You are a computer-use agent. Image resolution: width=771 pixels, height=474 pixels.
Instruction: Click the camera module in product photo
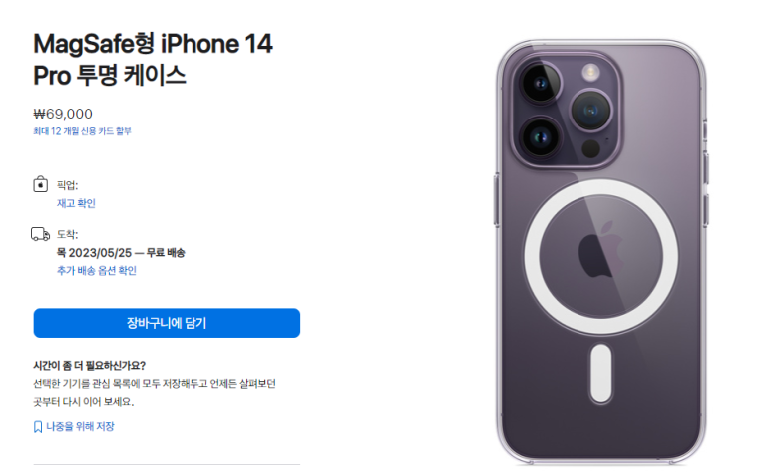pyautogui.click(x=566, y=110)
